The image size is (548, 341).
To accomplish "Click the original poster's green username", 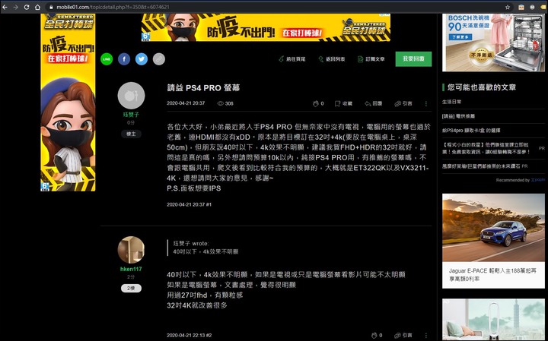I will (131, 115).
